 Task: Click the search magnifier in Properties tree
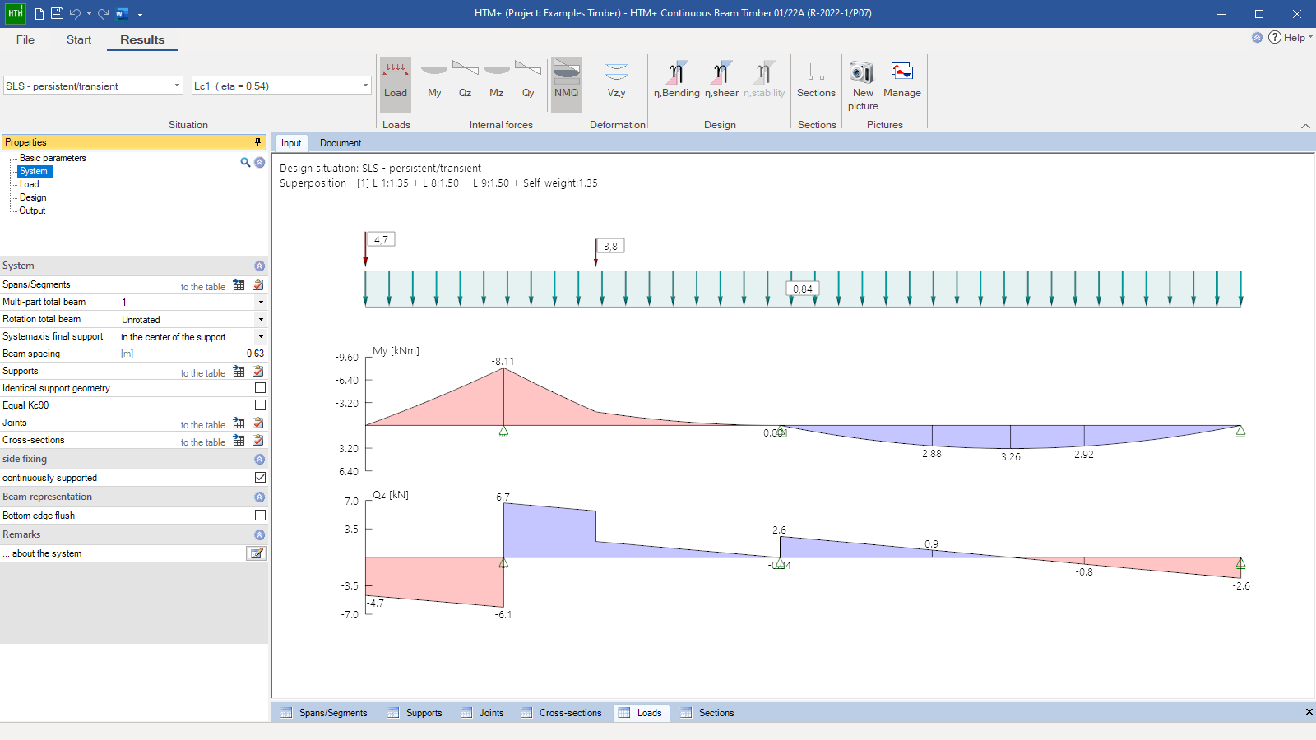point(245,162)
